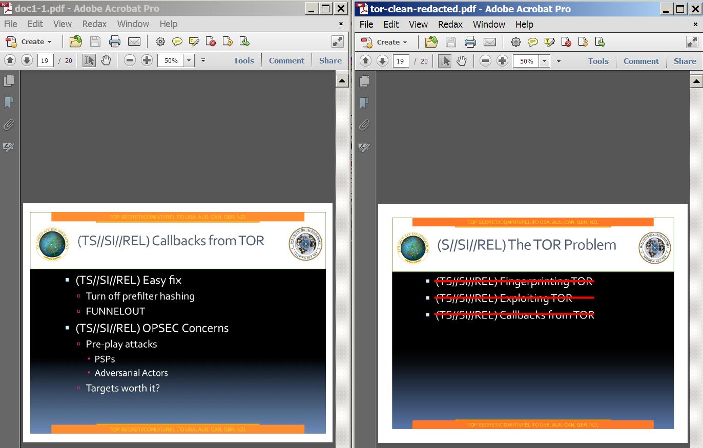Choose Hand tool in tor-clean-redacted.pdf window
The image size is (703, 448).
tap(462, 61)
